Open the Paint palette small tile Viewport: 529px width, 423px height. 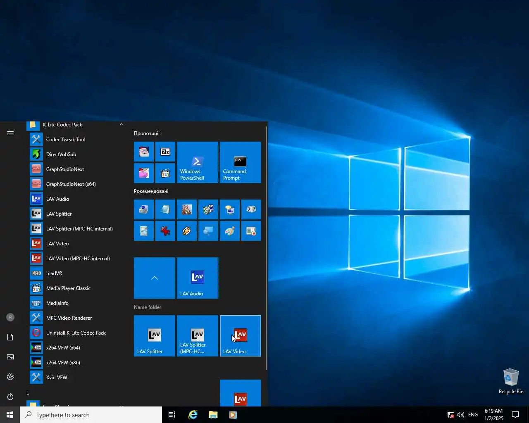click(x=230, y=231)
